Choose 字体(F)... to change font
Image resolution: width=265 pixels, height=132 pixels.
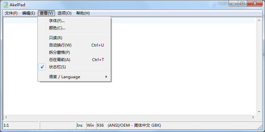(57, 21)
